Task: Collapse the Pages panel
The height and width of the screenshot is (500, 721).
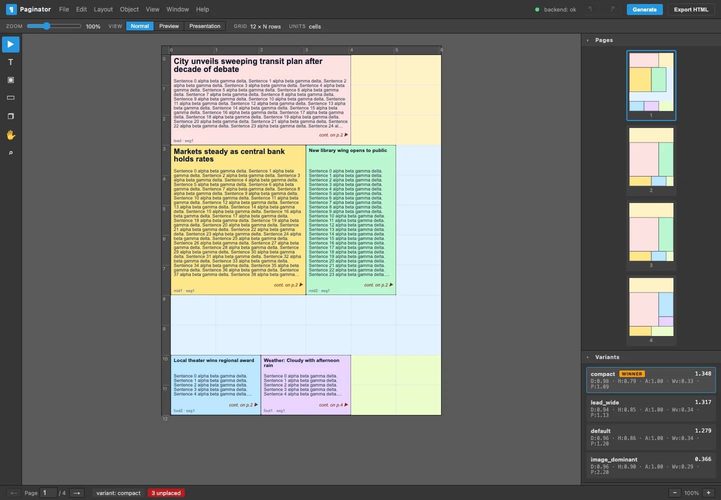Action: tap(588, 40)
